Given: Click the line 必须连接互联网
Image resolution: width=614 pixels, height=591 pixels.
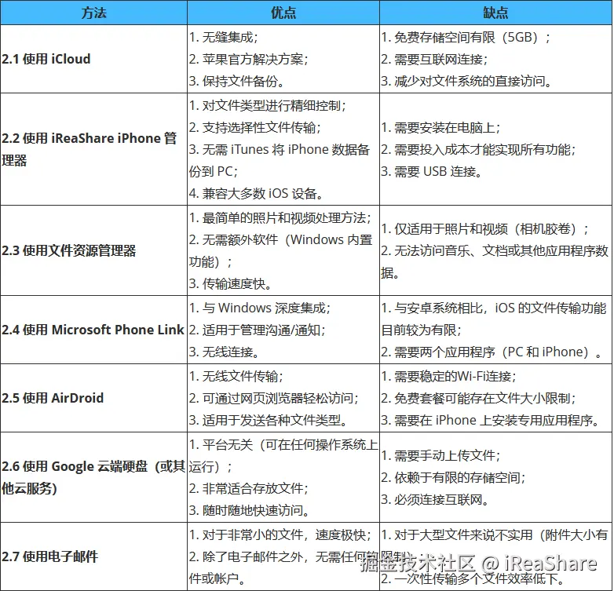Looking at the screenshot, I should tap(435, 499).
